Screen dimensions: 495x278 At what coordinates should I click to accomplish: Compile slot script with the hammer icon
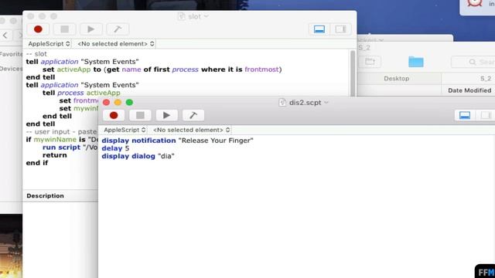[x=118, y=29]
